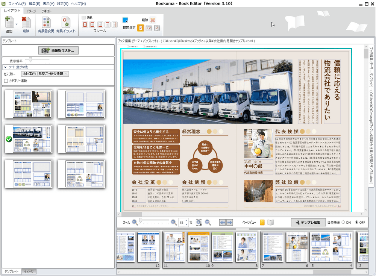Screen dimensions: 376x276
Task: Go to next page with right arrow
Action: (230, 223)
